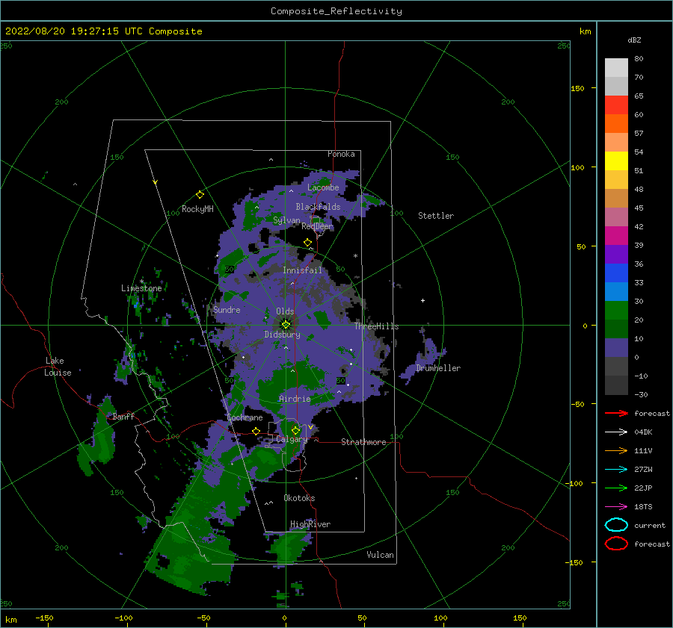The image size is (673, 628).
Task: Click the RedDeer city label
Action: click(317, 226)
